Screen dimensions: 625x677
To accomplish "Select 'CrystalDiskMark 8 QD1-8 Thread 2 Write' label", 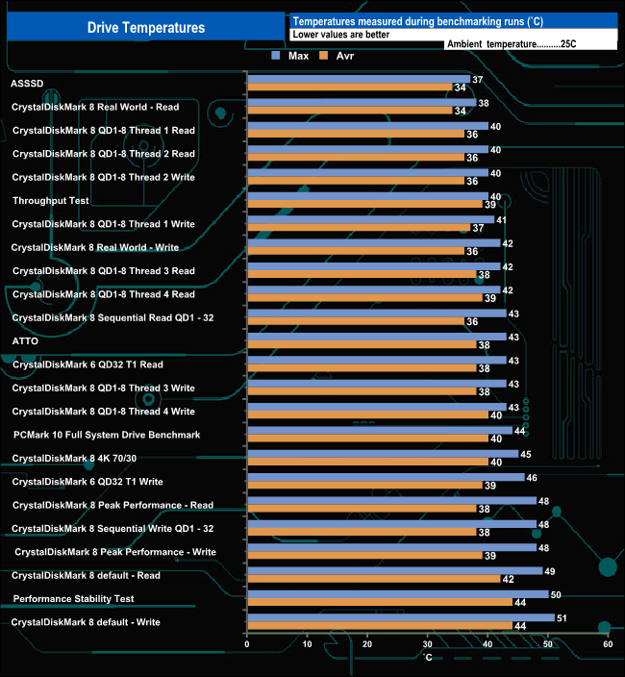I will coord(103,178).
